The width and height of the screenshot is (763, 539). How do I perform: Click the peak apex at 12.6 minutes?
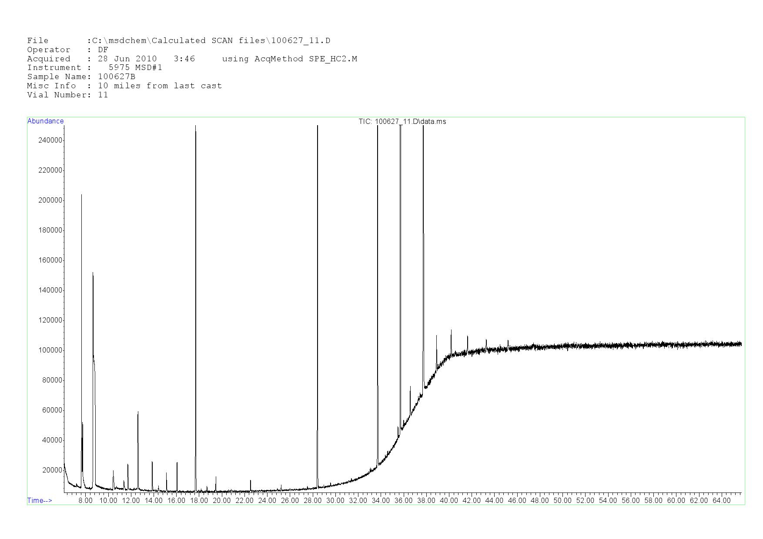[x=138, y=412]
